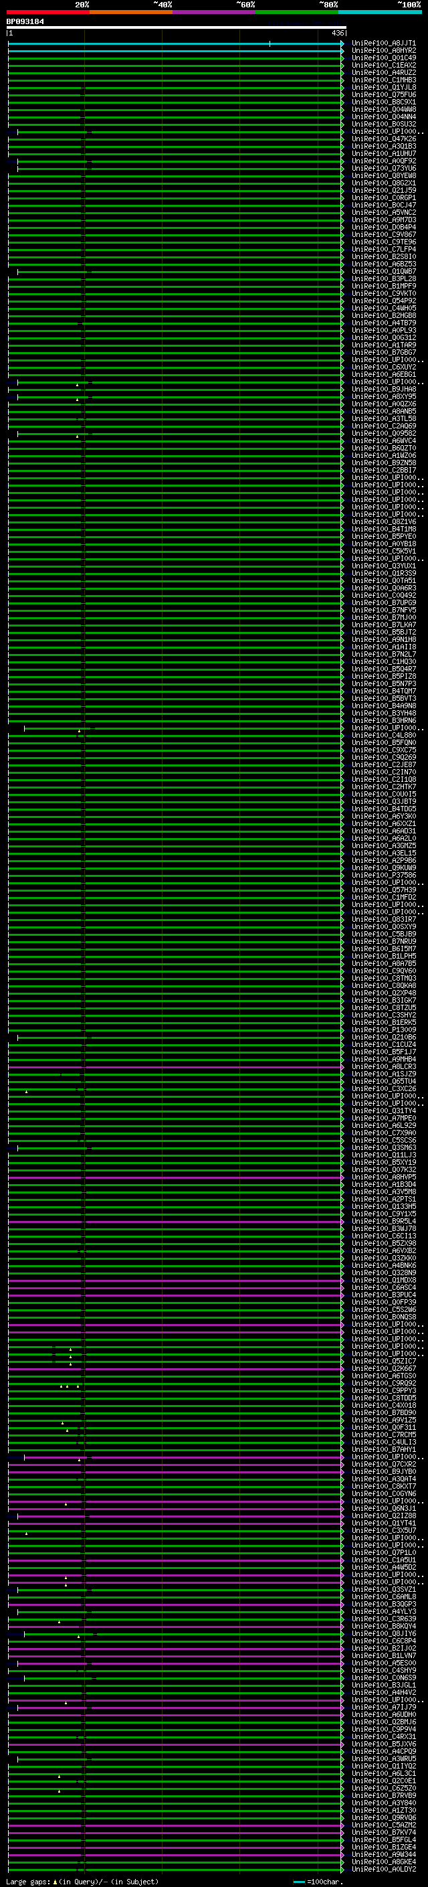Select the UniRef100_Q1QWB7 label
428x1887 pixels.
click(x=383, y=272)
